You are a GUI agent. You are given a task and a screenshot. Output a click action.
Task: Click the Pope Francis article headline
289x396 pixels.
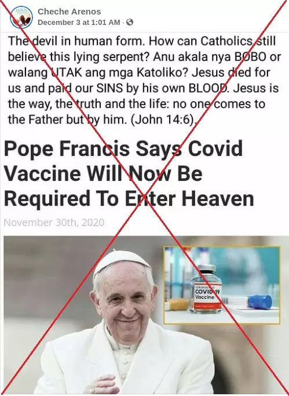pos(129,174)
